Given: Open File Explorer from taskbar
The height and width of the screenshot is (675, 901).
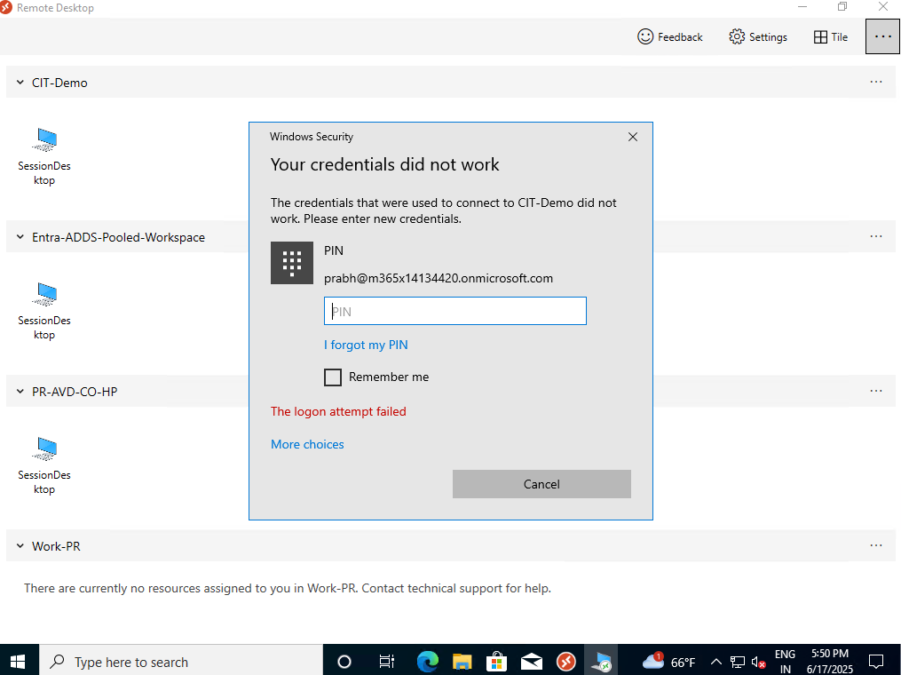Looking at the screenshot, I should click(462, 662).
